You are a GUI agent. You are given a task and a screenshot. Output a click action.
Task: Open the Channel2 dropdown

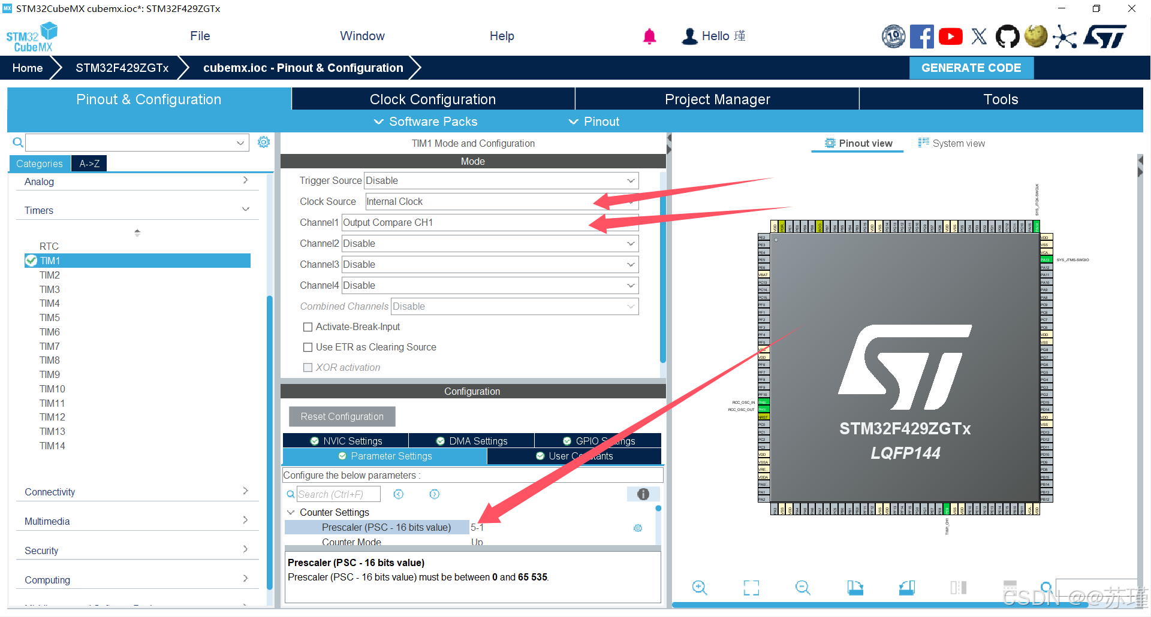(490, 244)
